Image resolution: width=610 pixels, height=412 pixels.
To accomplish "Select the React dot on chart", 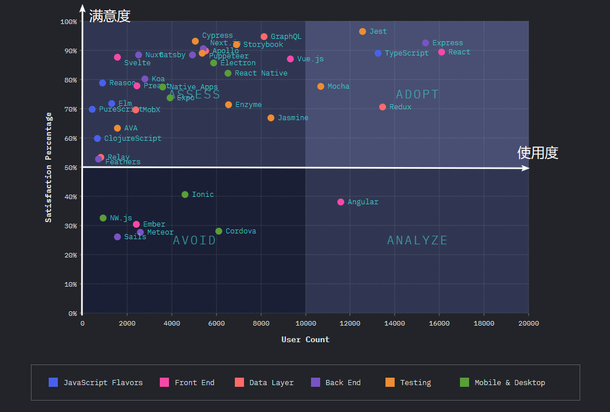I will point(442,52).
